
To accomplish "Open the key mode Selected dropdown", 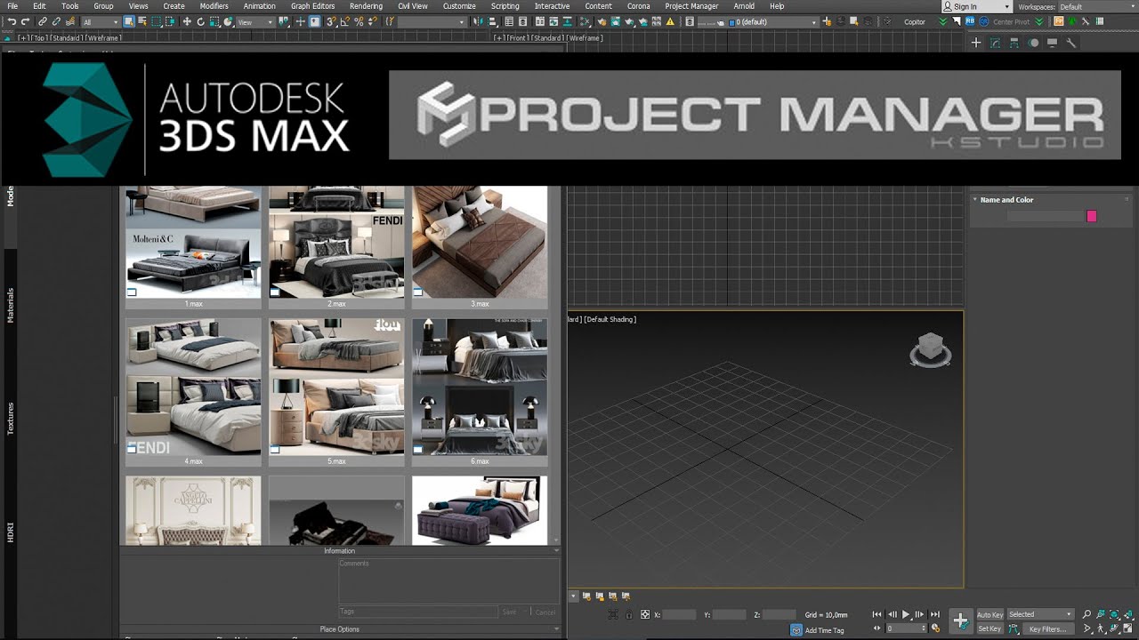I will click(x=1041, y=614).
